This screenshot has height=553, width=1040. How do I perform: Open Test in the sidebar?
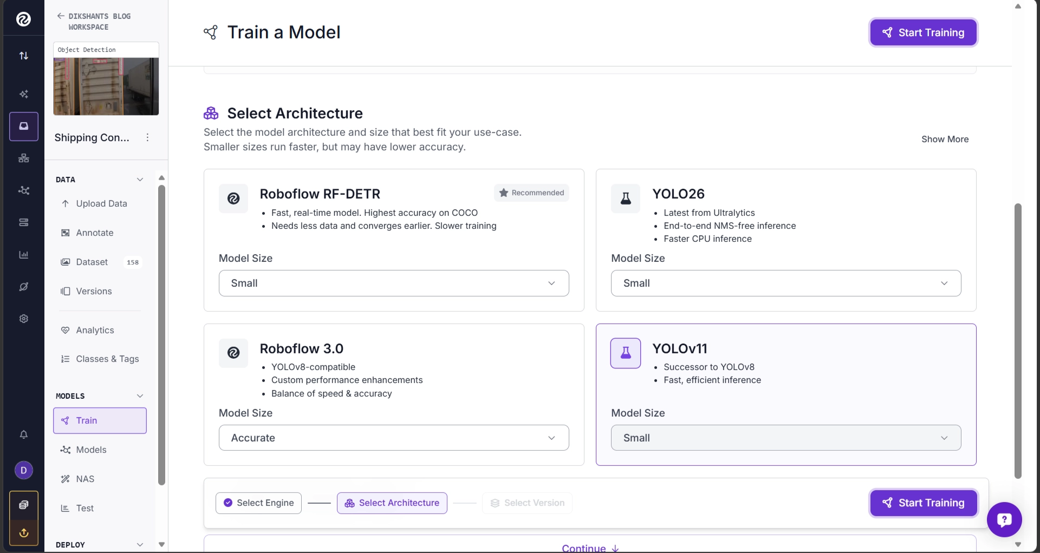[100, 508]
